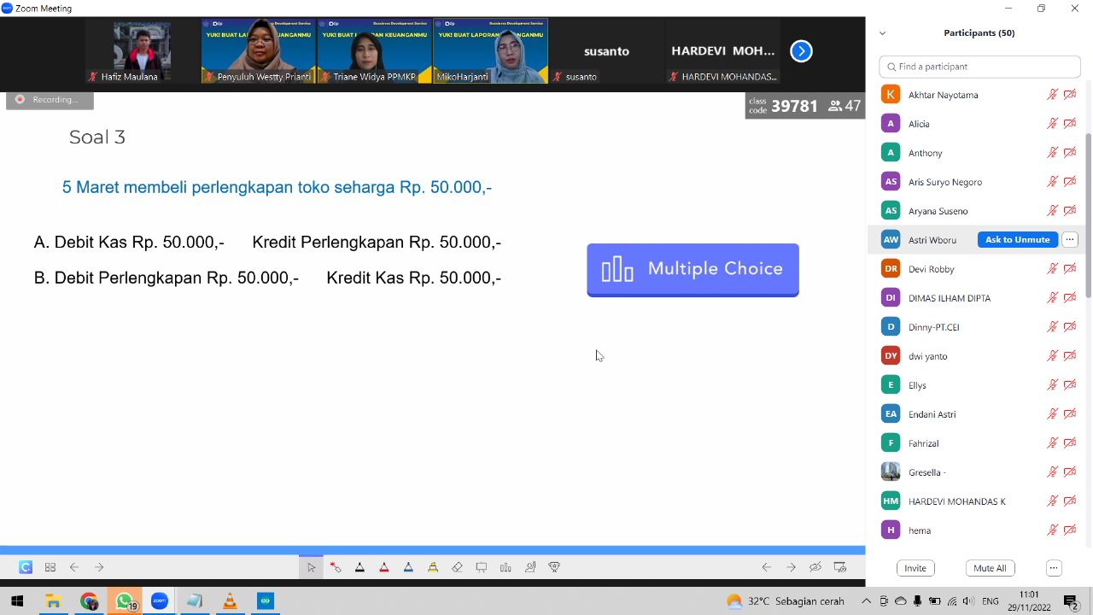Click the Find a participant search field

(x=980, y=67)
